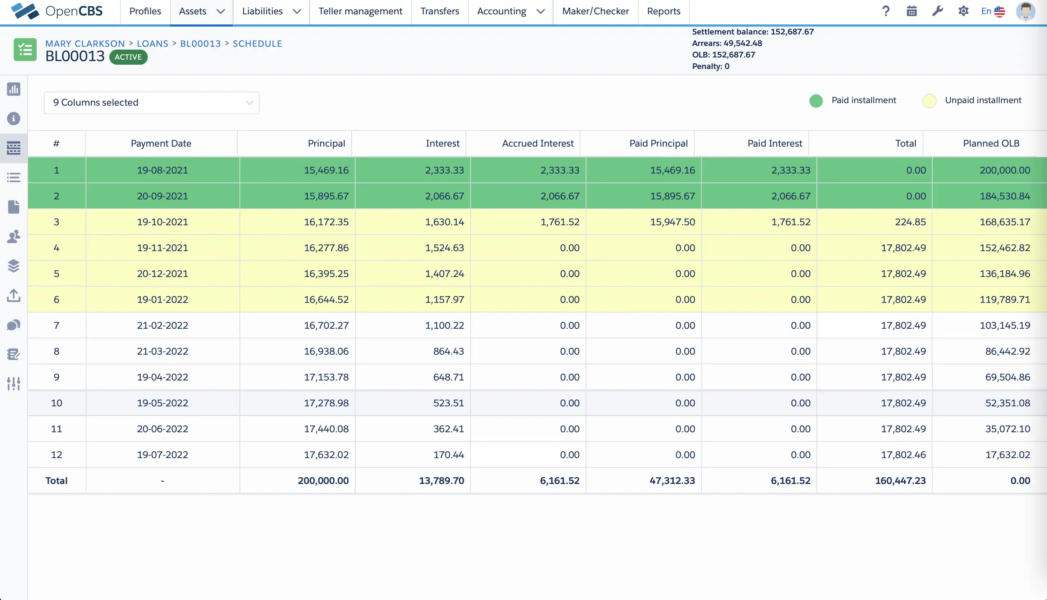Select payment date 19-08-2021

(163, 170)
